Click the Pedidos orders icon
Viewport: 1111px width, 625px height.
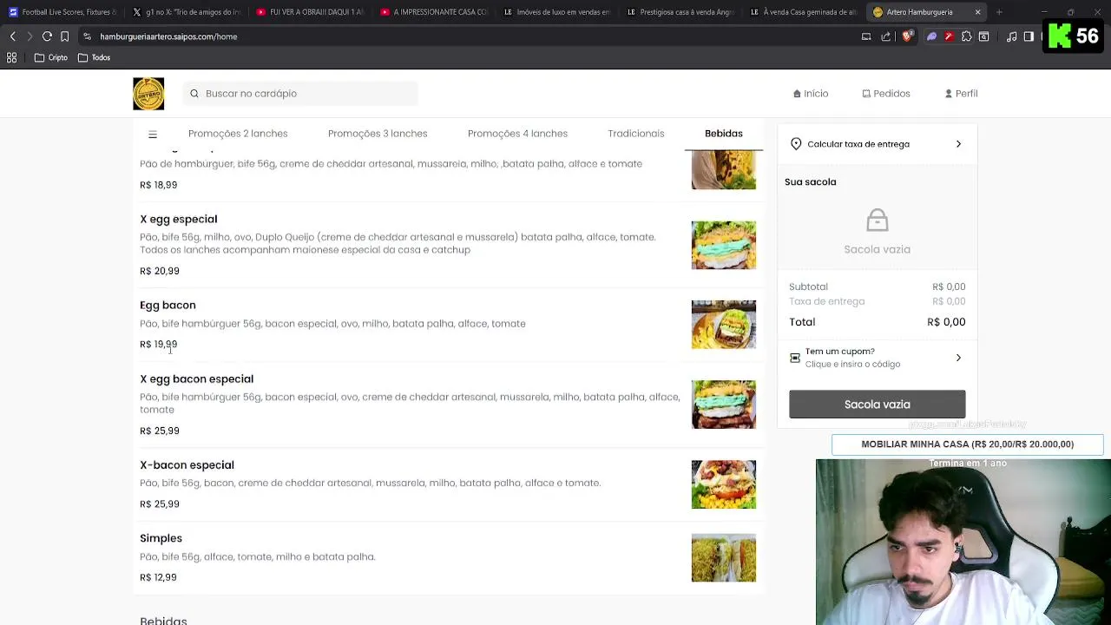point(866,94)
